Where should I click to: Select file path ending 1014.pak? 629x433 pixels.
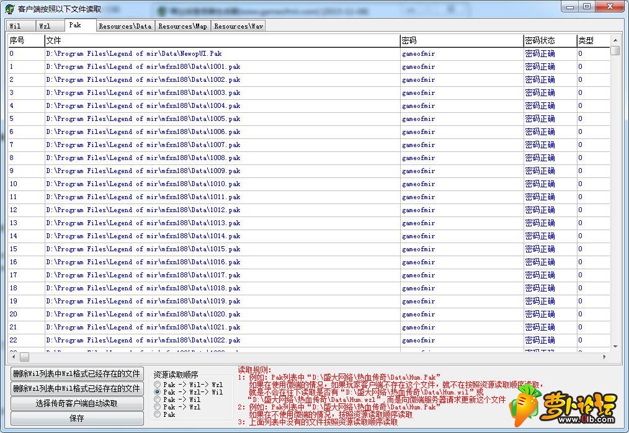143,236
